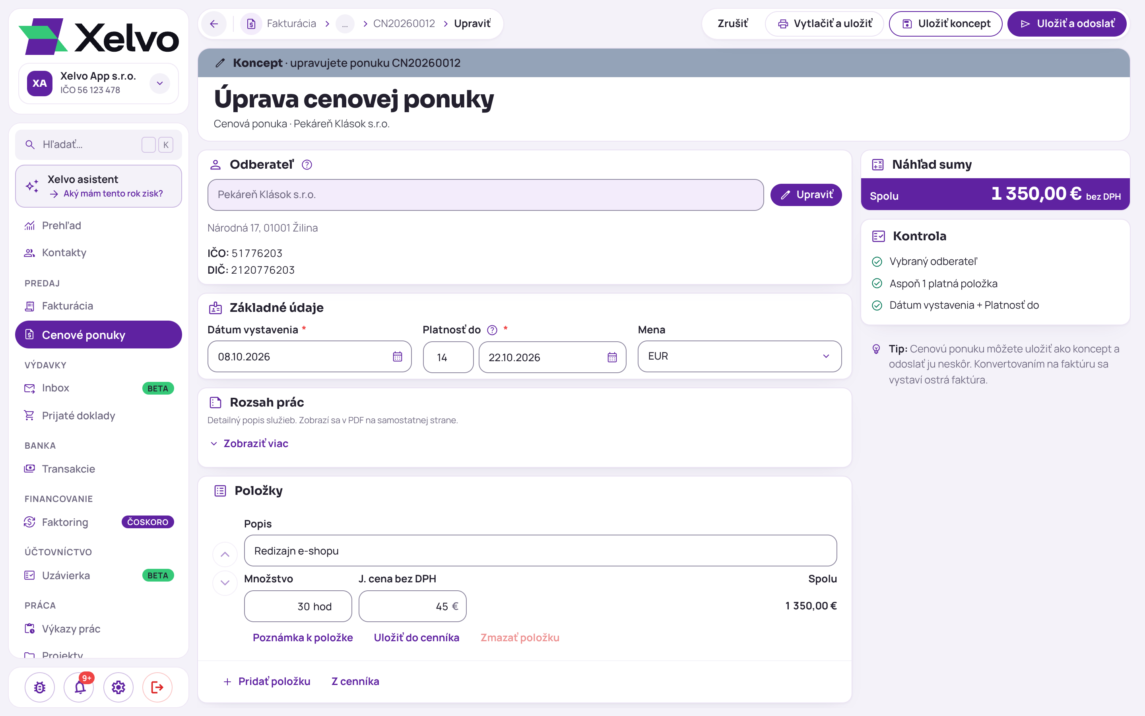Open the bug report icon in sidebar footer
Image resolution: width=1145 pixels, height=716 pixels.
40,687
